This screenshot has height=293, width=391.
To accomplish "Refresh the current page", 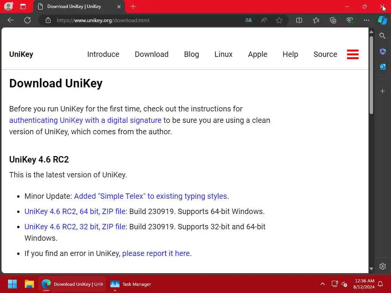I will 27,20.
